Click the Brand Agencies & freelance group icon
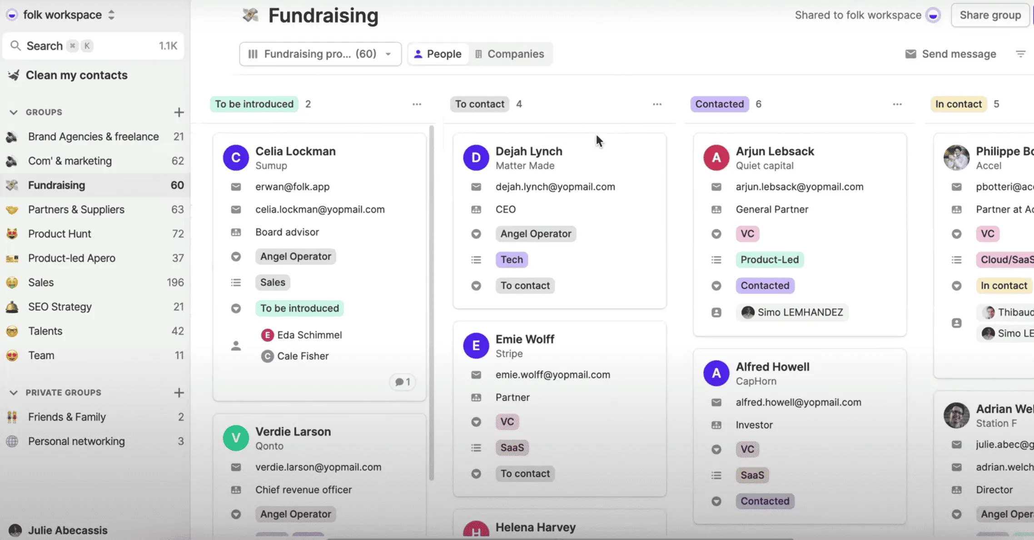Image resolution: width=1034 pixels, height=540 pixels. [x=12, y=137]
